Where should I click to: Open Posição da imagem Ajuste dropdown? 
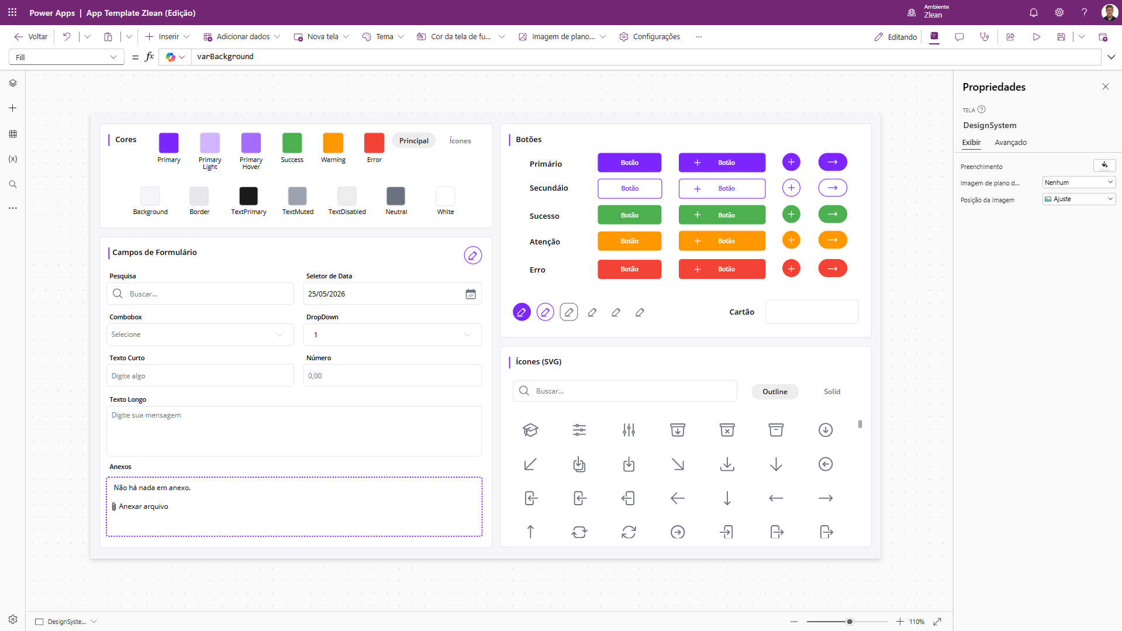point(1079,199)
